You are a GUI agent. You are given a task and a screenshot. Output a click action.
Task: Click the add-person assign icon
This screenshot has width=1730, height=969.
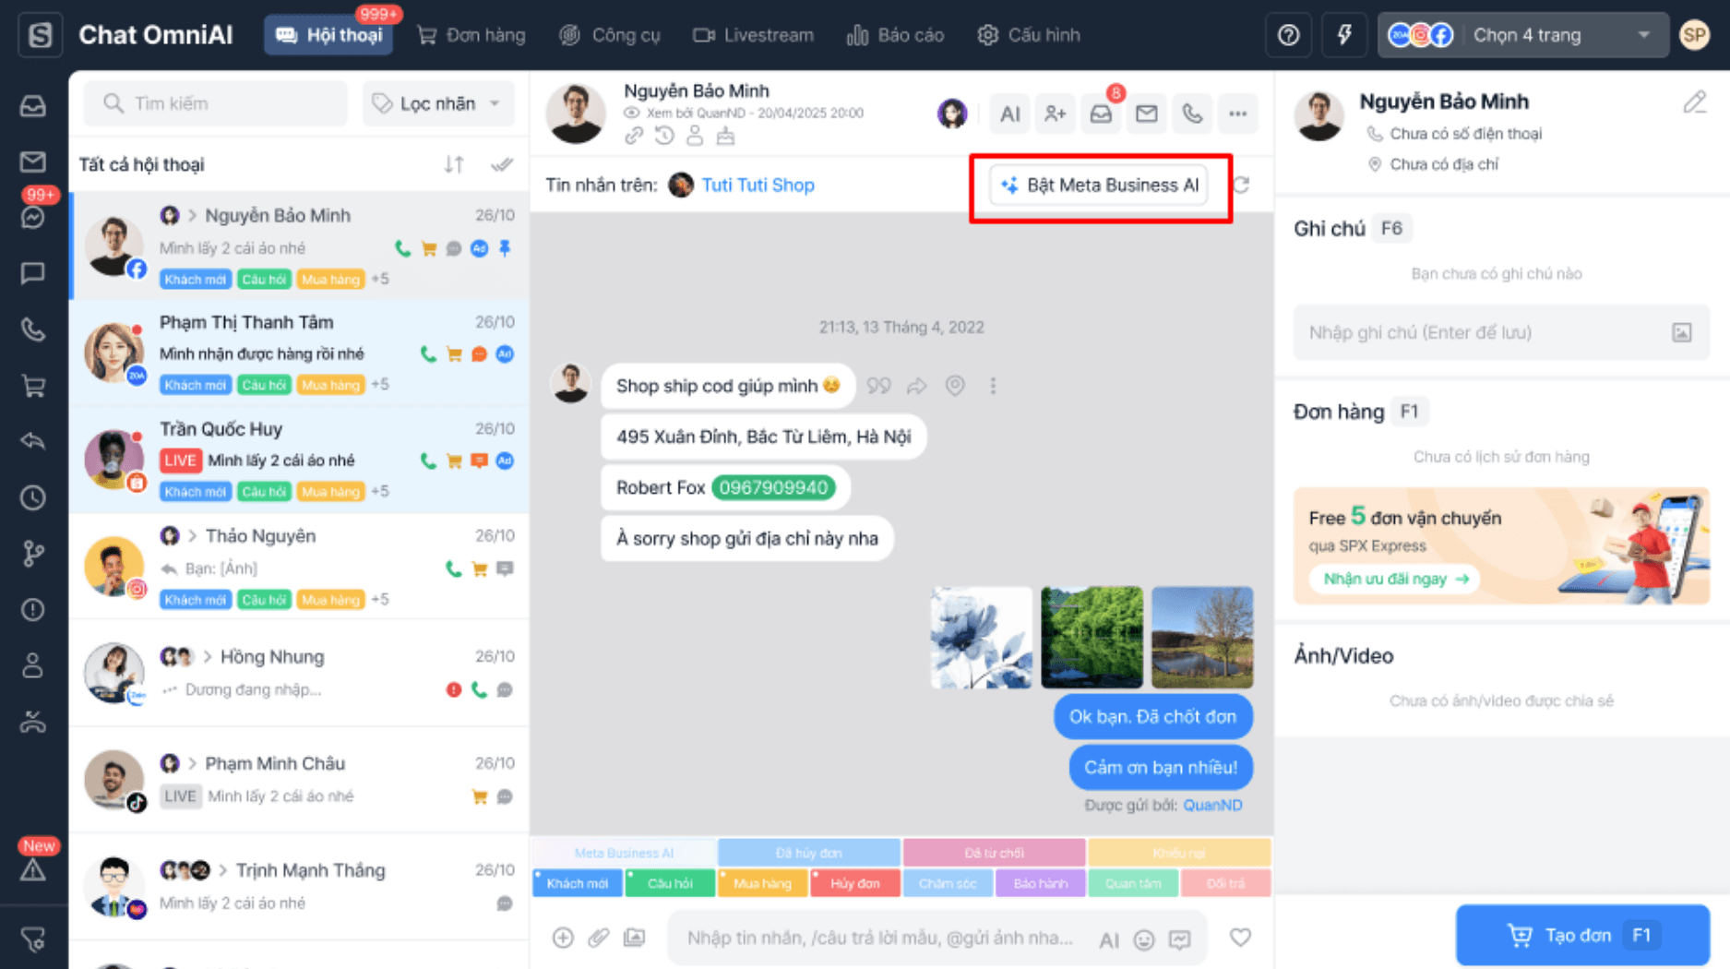1056,114
